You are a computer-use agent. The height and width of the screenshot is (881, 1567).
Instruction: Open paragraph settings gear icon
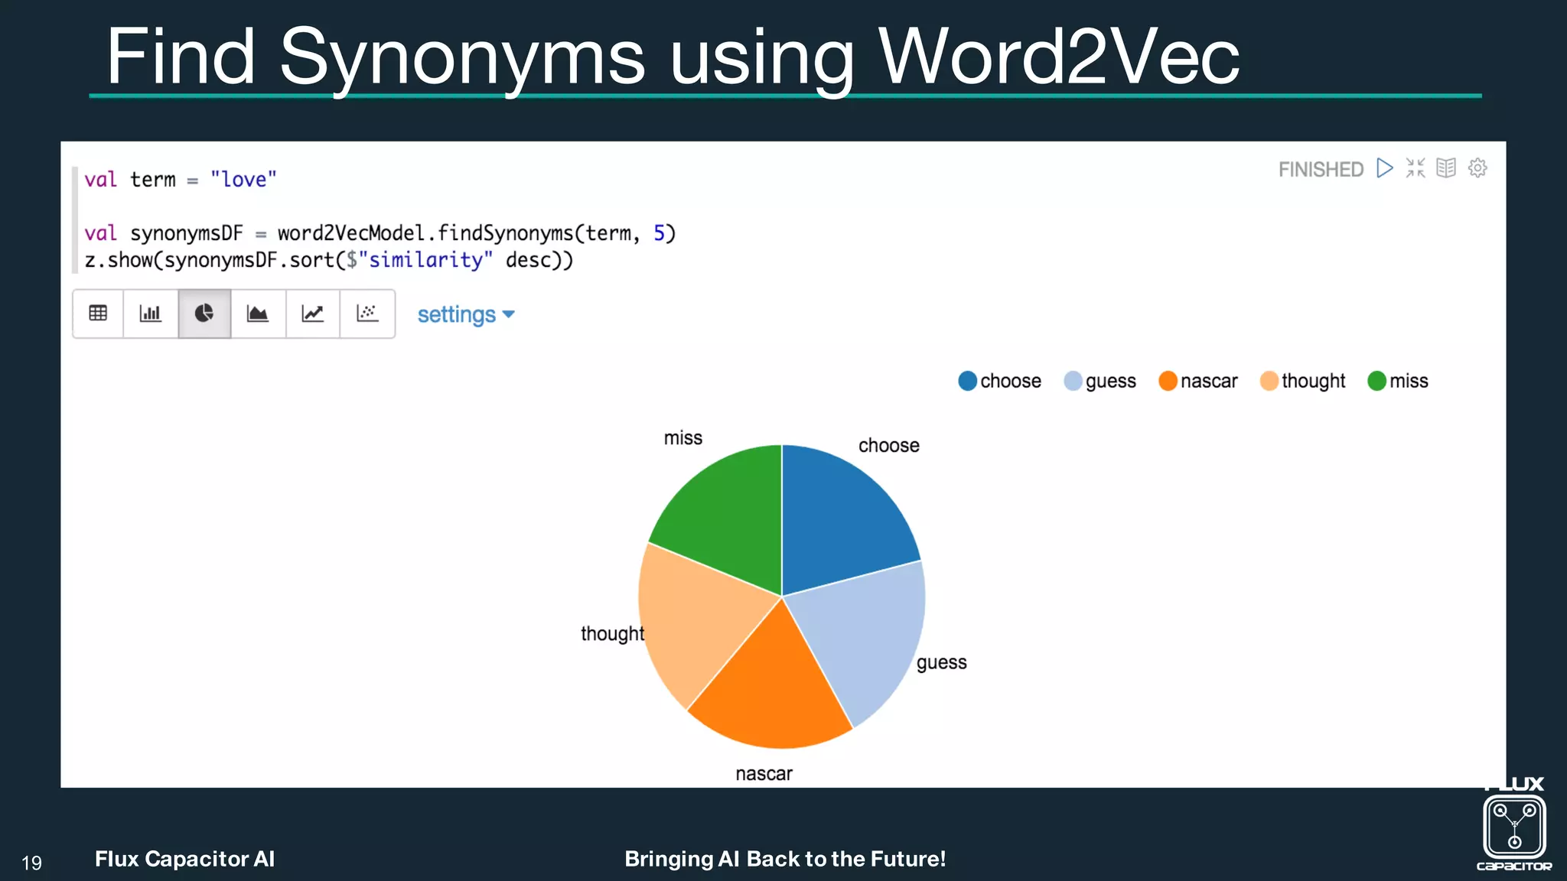pyautogui.click(x=1477, y=168)
